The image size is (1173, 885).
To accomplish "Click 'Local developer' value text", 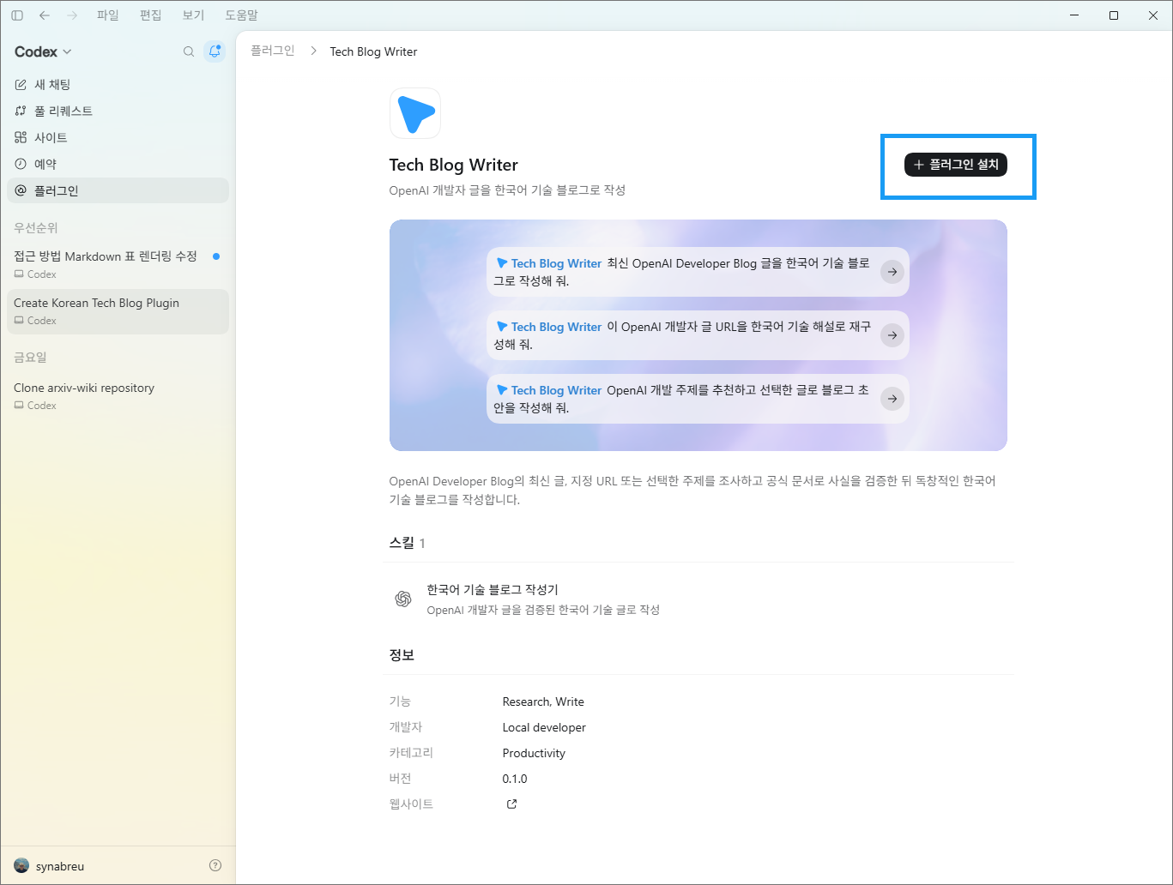I will pos(544,727).
